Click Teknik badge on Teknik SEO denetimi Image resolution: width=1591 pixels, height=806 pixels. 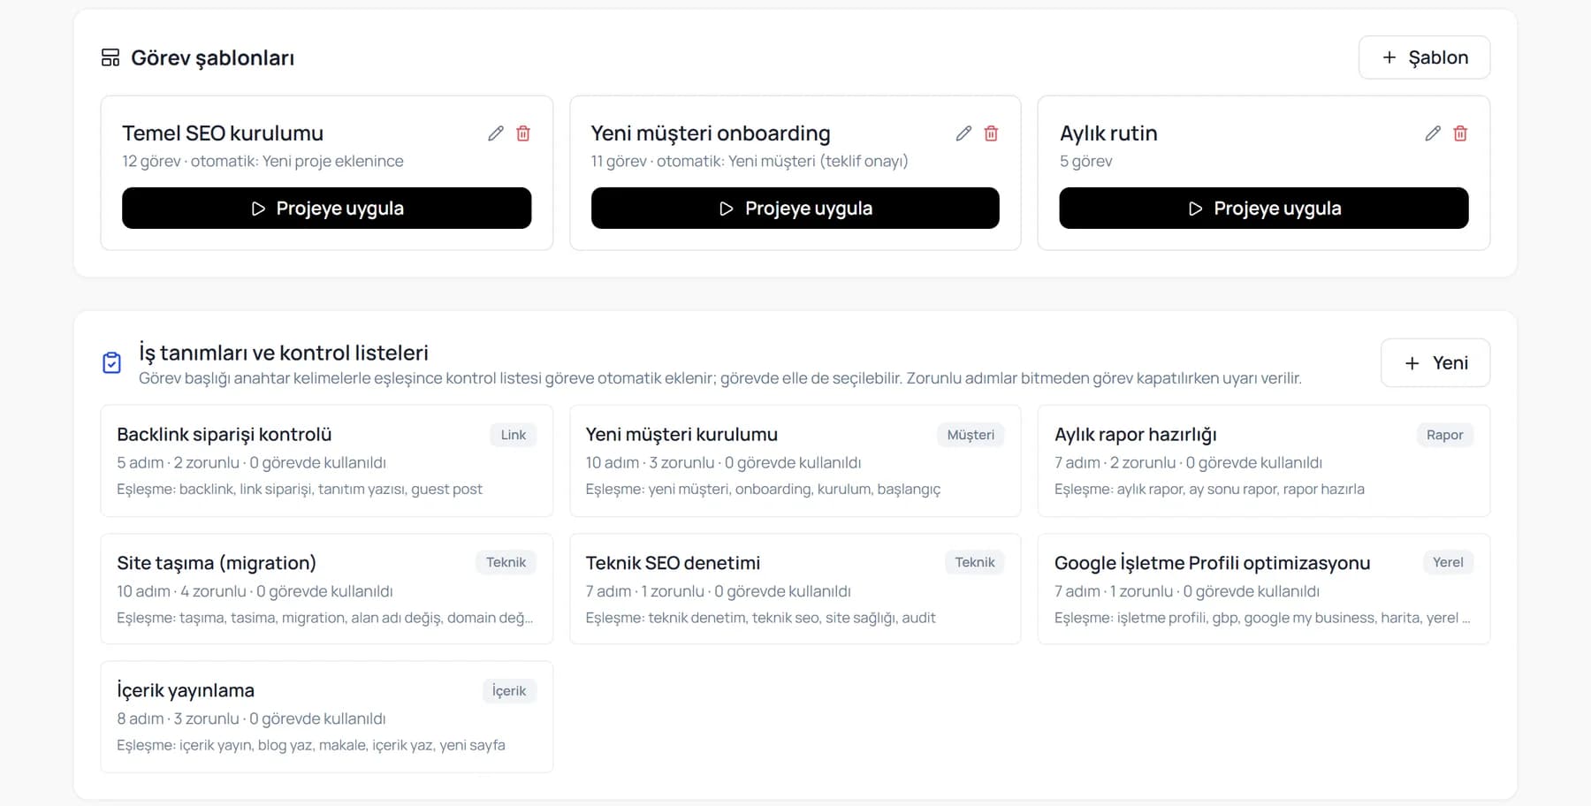(x=975, y=563)
